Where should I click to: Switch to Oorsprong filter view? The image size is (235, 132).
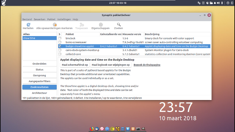point(39,75)
